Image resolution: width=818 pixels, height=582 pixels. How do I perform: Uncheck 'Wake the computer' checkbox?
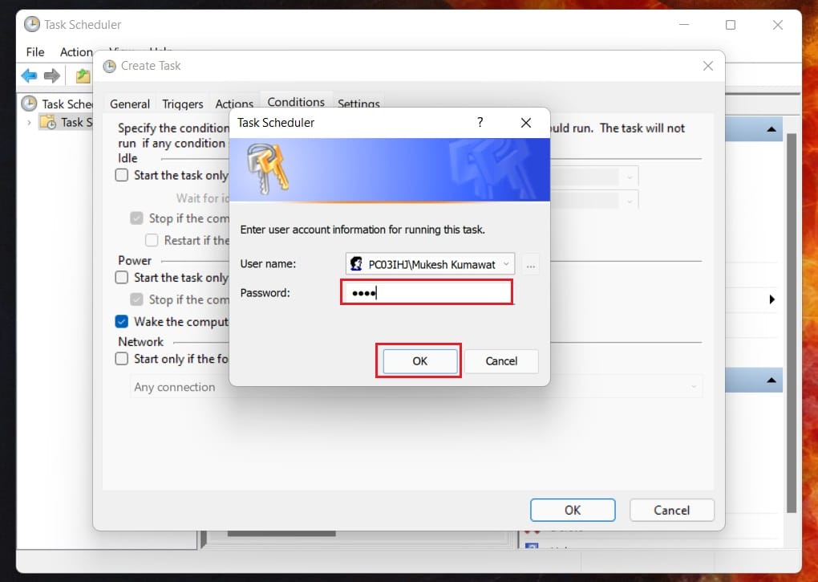tap(122, 322)
